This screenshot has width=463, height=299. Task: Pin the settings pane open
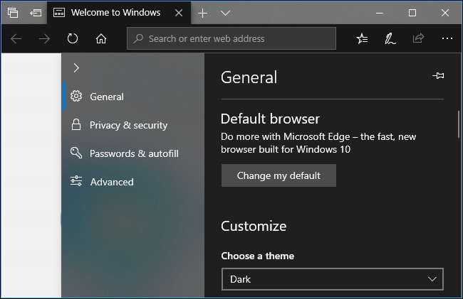pos(438,76)
